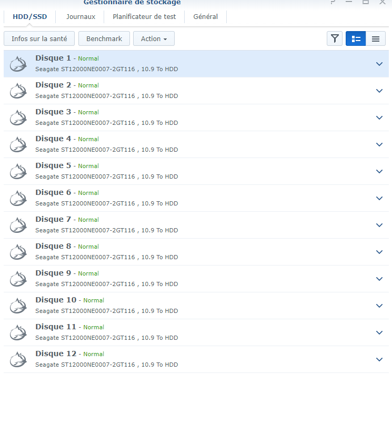This screenshot has width=392, height=422.
Task: Run the Benchmark button
Action: tap(104, 38)
